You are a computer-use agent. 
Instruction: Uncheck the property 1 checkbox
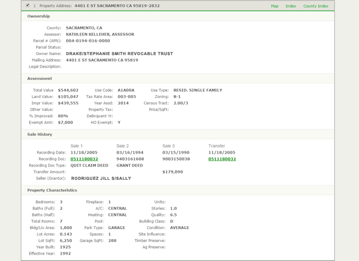(x=28, y=5)
